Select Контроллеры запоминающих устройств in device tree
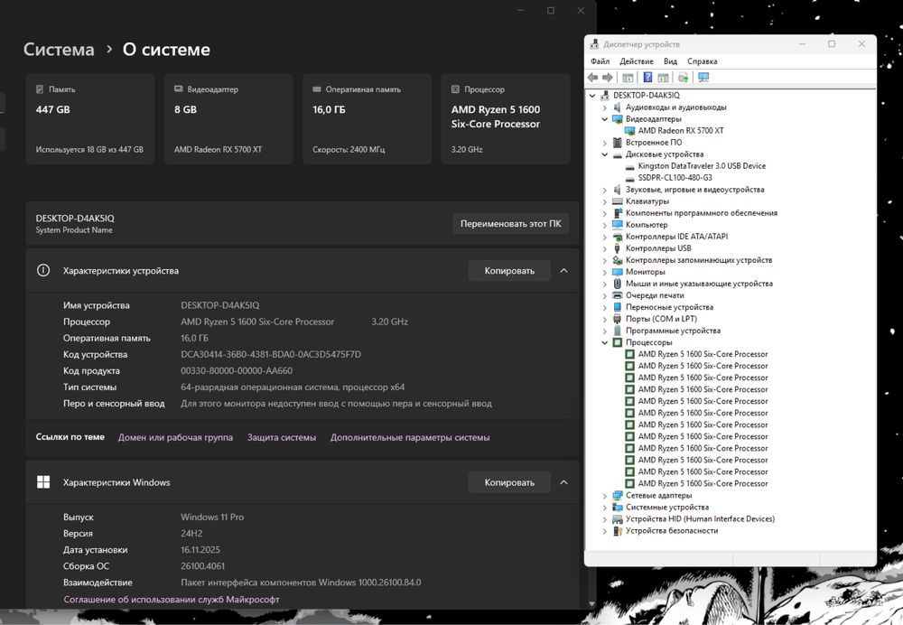 coord(699,260)
